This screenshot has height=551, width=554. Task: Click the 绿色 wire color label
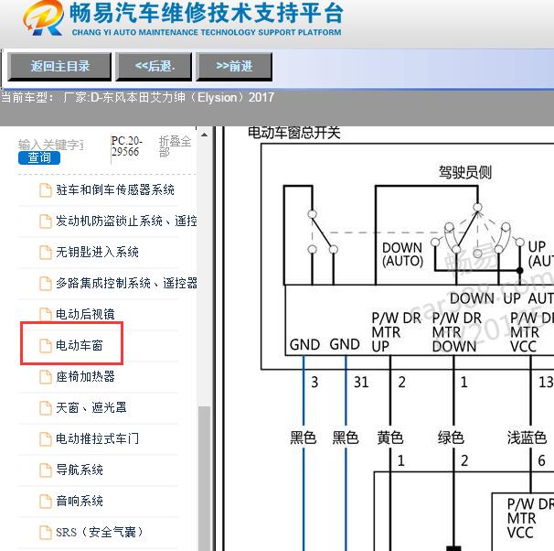tap(451, 438)
